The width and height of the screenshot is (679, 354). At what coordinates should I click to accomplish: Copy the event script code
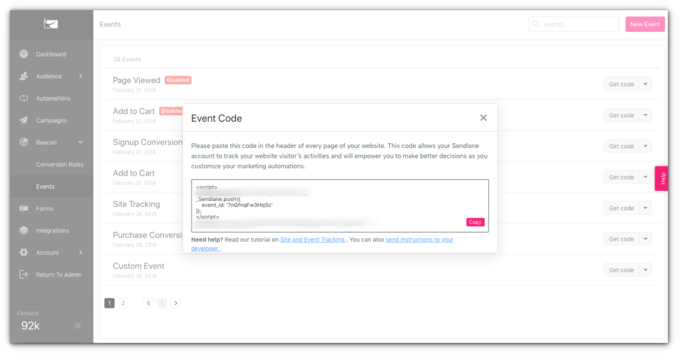tap(475, 222)
